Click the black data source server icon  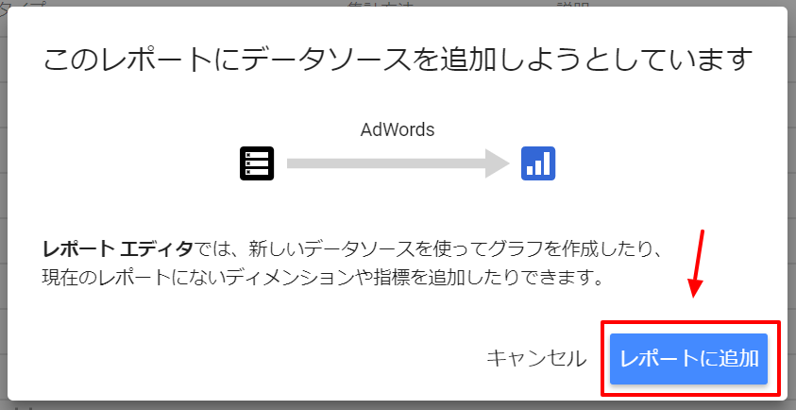tap(257, 163)
